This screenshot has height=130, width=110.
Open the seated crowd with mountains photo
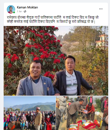(30, 113)
